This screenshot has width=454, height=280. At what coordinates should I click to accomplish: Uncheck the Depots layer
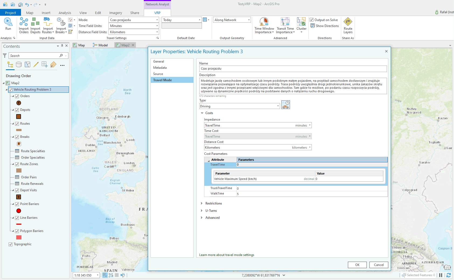(x=17, y=110)
